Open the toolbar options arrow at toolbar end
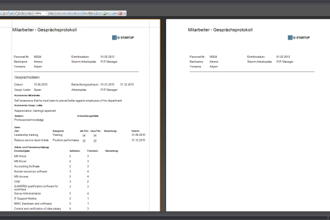Viewport: 330px width, 220px height. [125, 13]
